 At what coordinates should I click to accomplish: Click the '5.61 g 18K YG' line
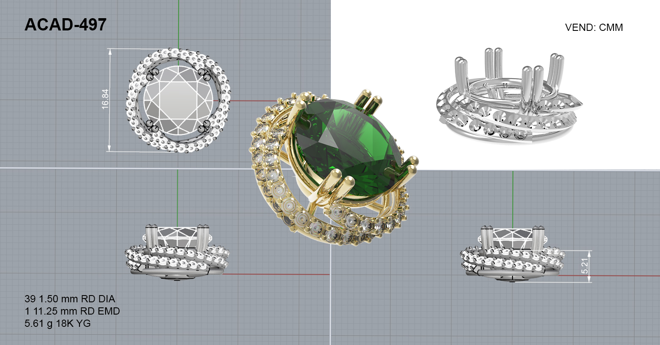[57, 323]
